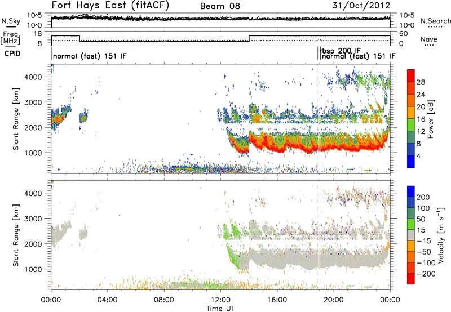Click the 'CPID' row label
451x312 pixels.
click(x=12, y=54)
